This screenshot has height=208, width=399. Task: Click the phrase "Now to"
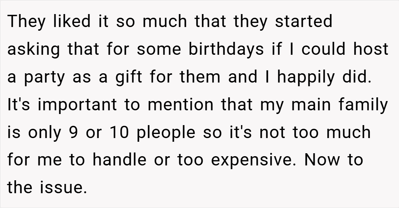pyautogui.click(x=333, y=160)
